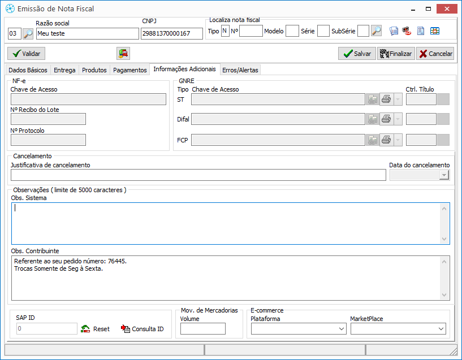Screen dimensions: 462x360
Task: Select the Pagamentos tab
Action: (x=130, y=70)
